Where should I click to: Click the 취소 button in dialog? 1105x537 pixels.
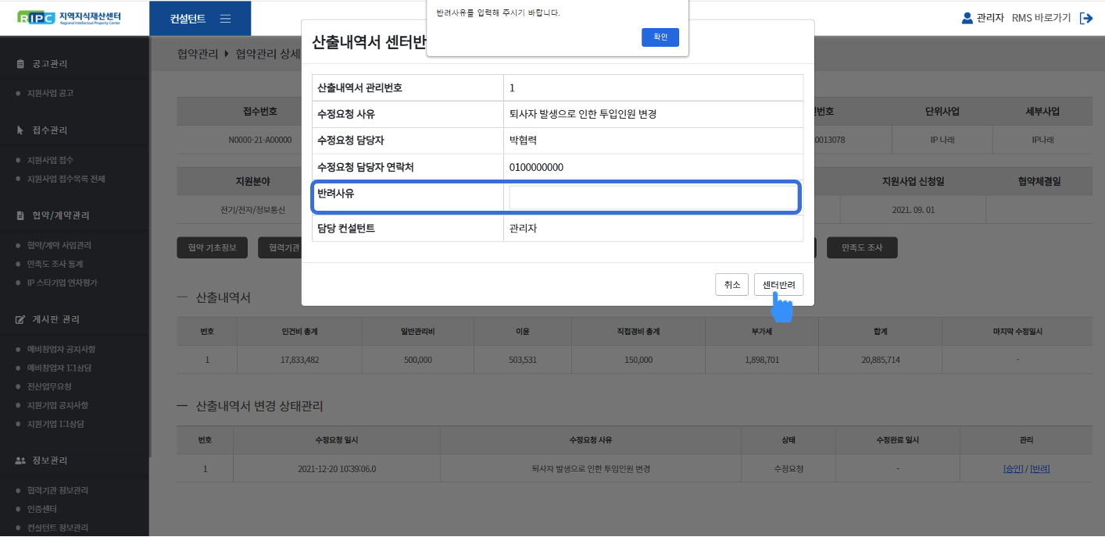coord(731,285)
